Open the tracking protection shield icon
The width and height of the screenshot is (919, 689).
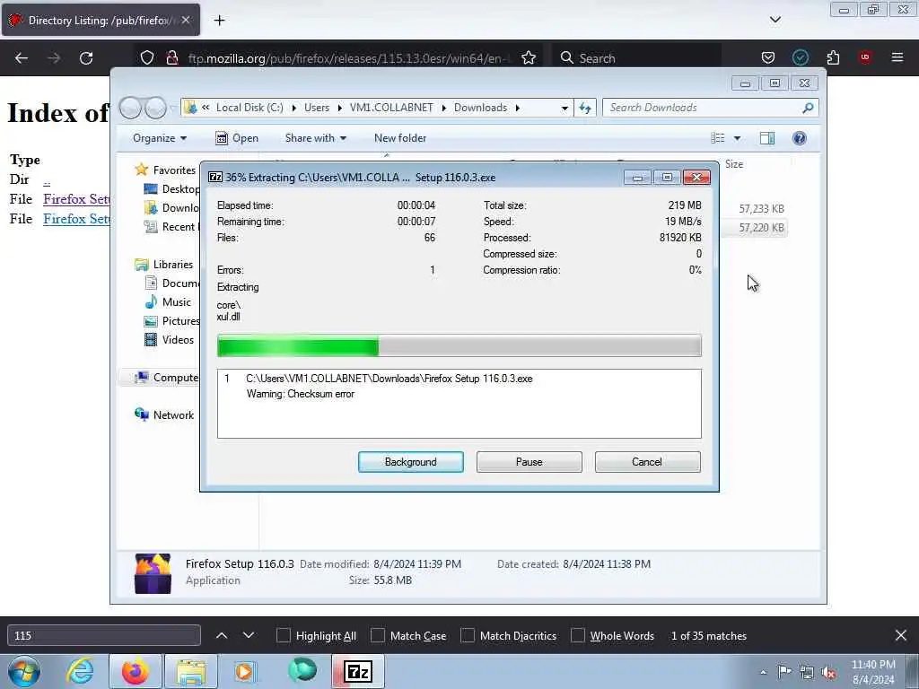[x=147, y=58]
